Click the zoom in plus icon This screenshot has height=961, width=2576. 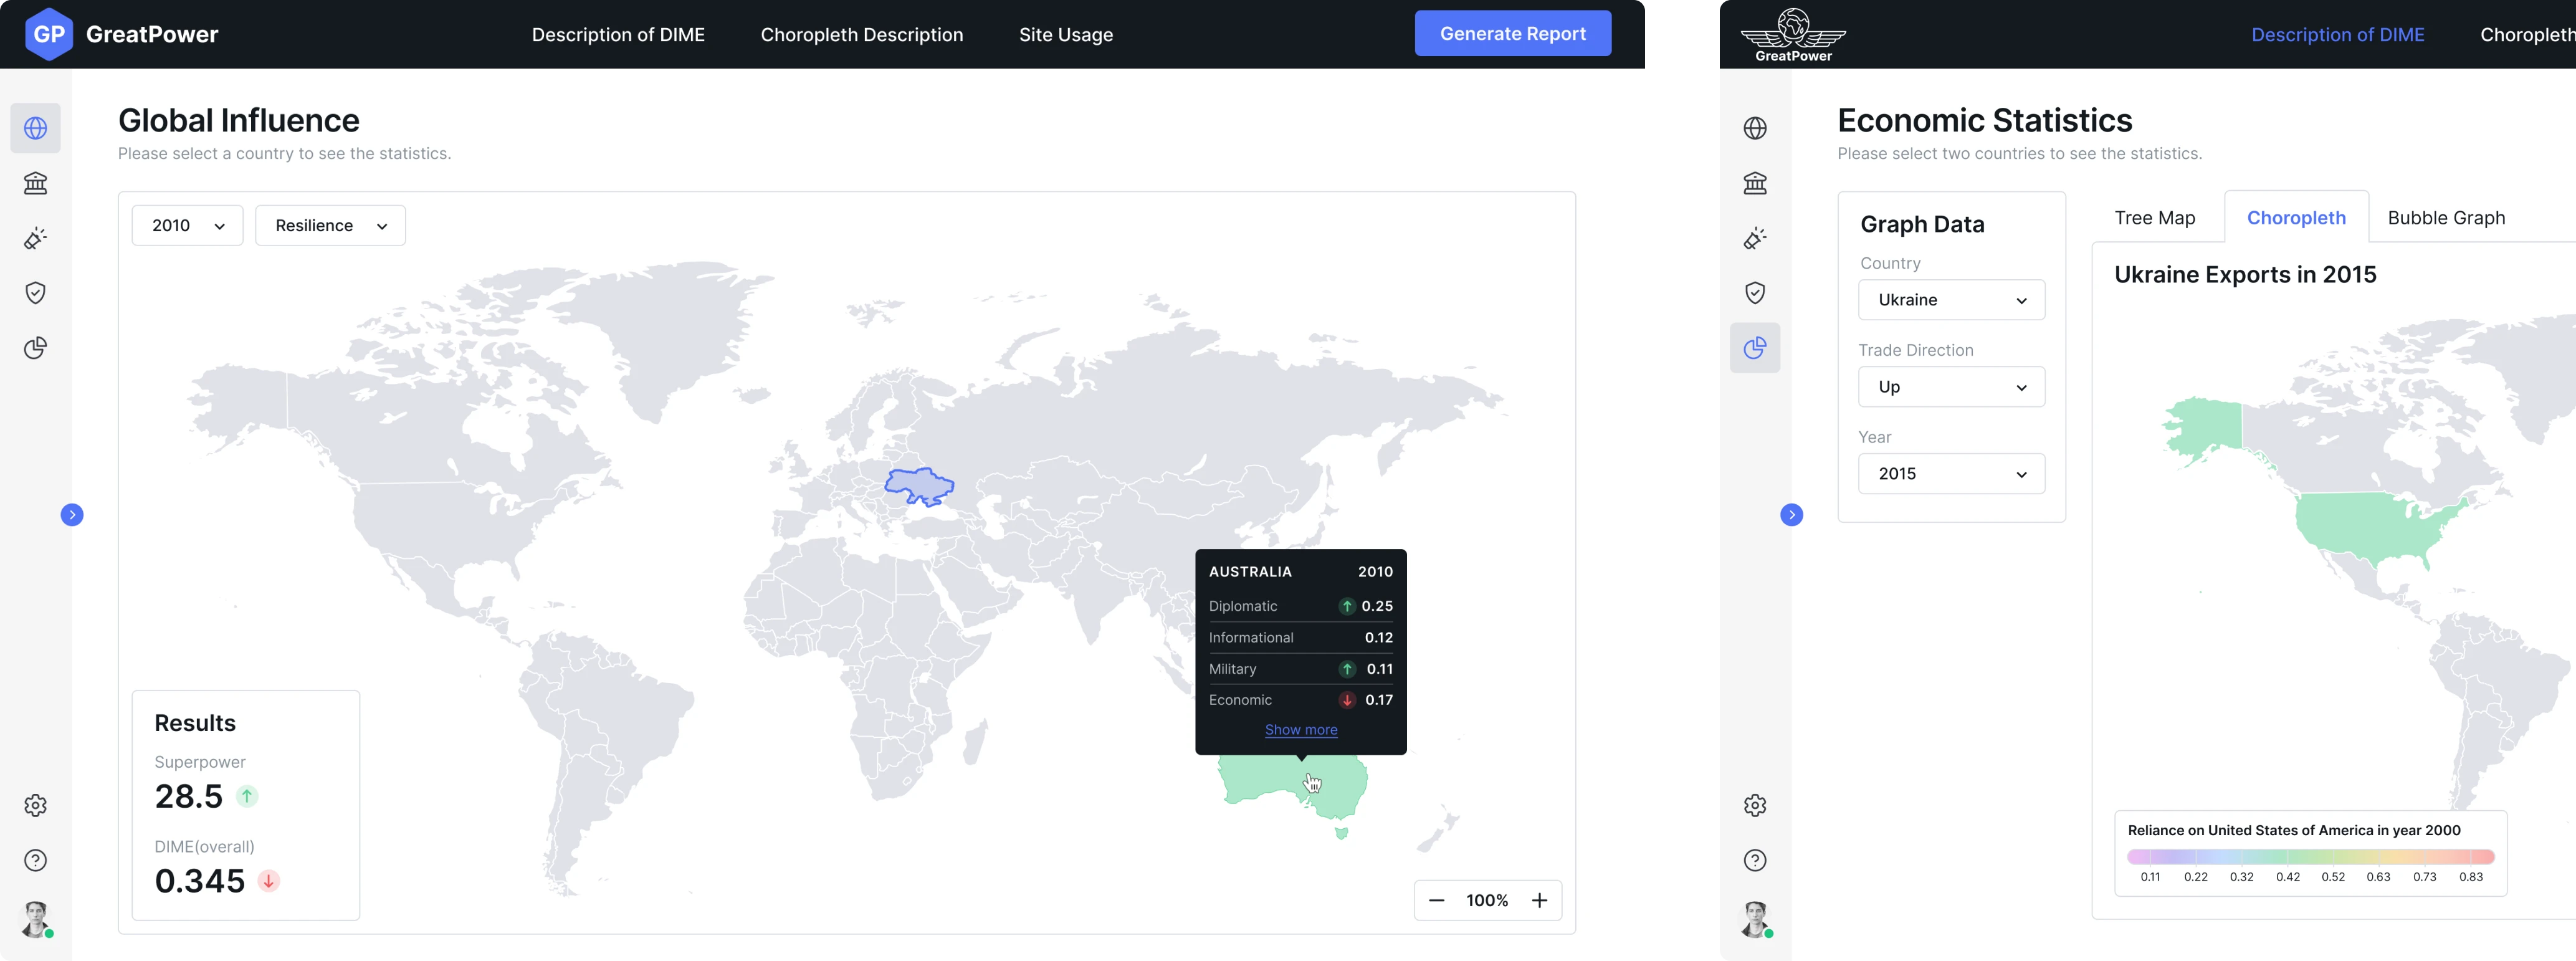(1539, 900)
